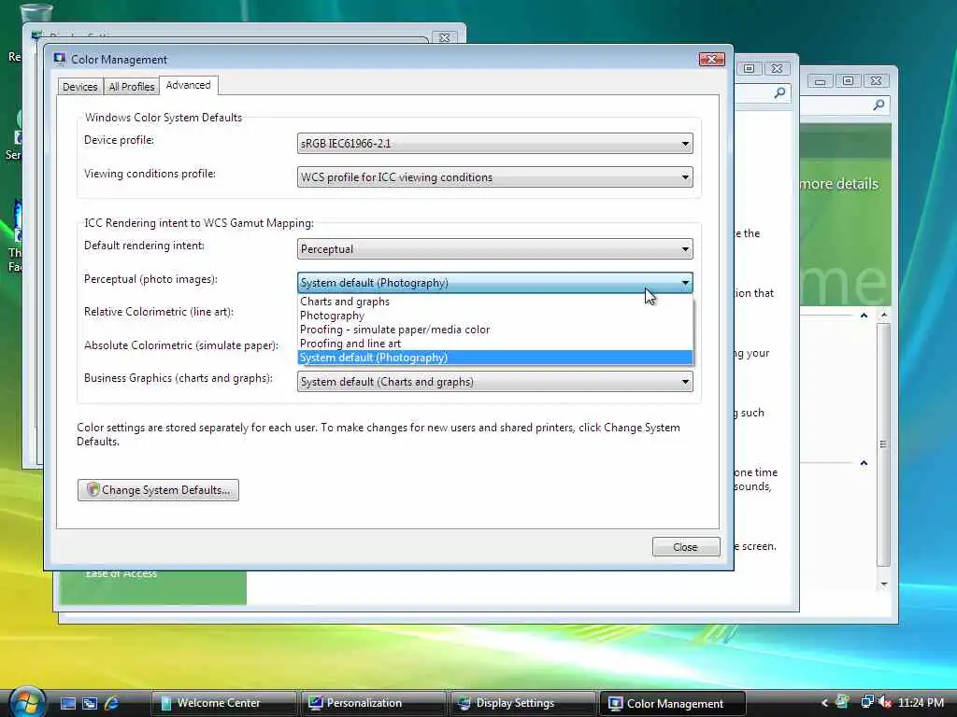957x717 pixels.
Task: Close Color Management with red X
Action: [x=711, y=59]
